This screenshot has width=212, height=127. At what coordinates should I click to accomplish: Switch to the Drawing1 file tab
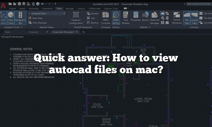[x=34, y=32]
